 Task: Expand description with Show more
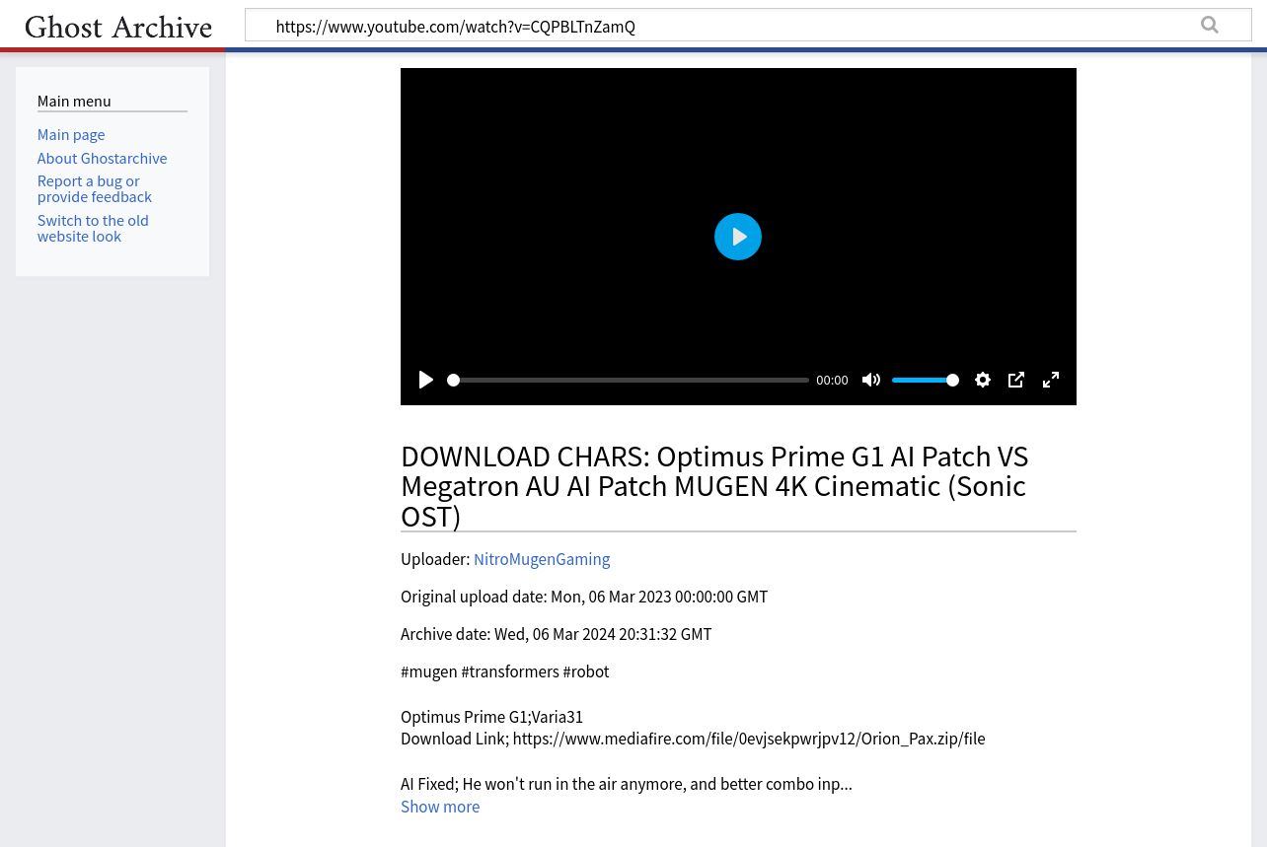point(440,807)
